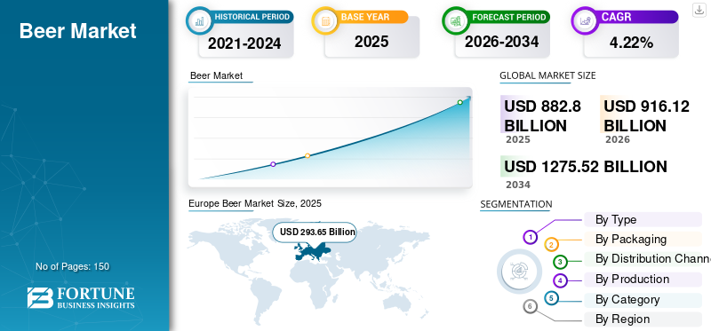Click the CAGR purple growth icon

coord(584,20)
